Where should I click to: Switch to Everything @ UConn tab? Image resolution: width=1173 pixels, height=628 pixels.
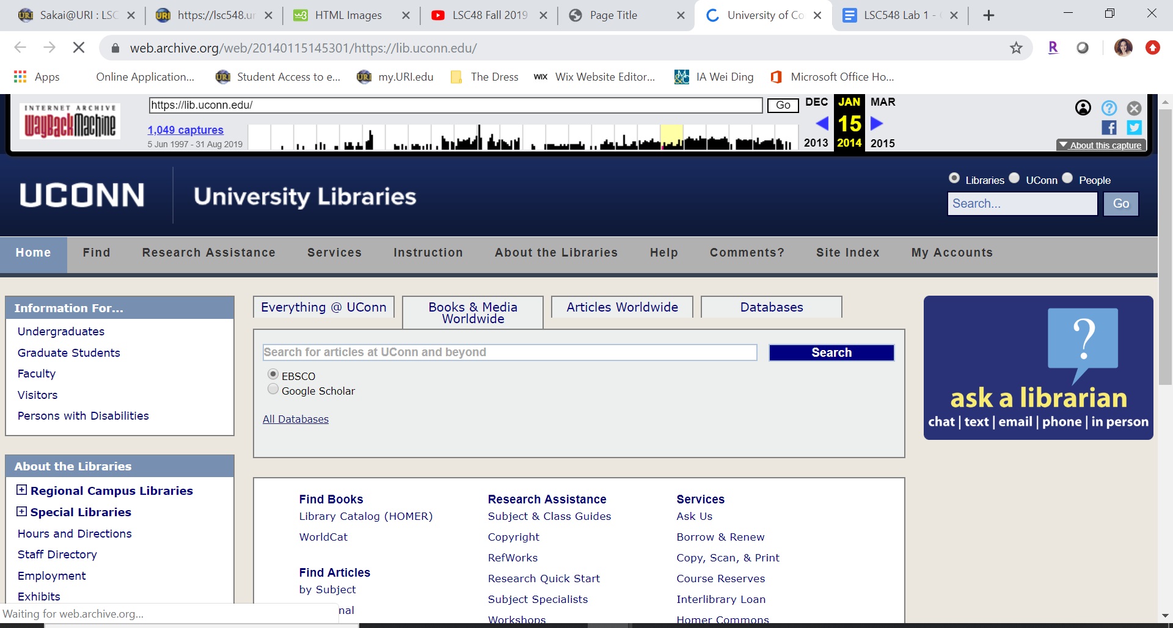click(x=324, y=307)
